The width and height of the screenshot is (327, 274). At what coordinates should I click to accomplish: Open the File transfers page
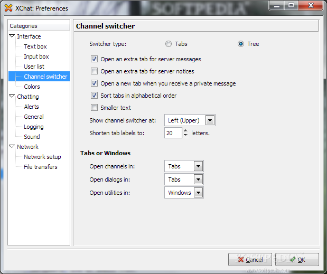pyautogui.click(x=41, y=167)
